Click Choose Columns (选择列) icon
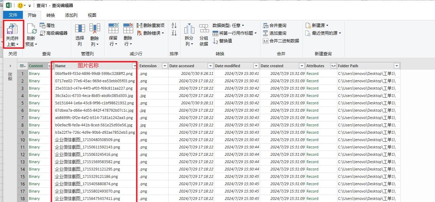The height and width of the screenshot is (202, 435). tap(80, 29)
